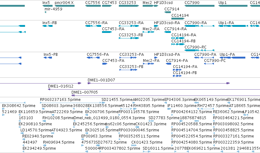Click the DME1-007F05 clone label
Screen dimensions: 260x153
point(85,92)
